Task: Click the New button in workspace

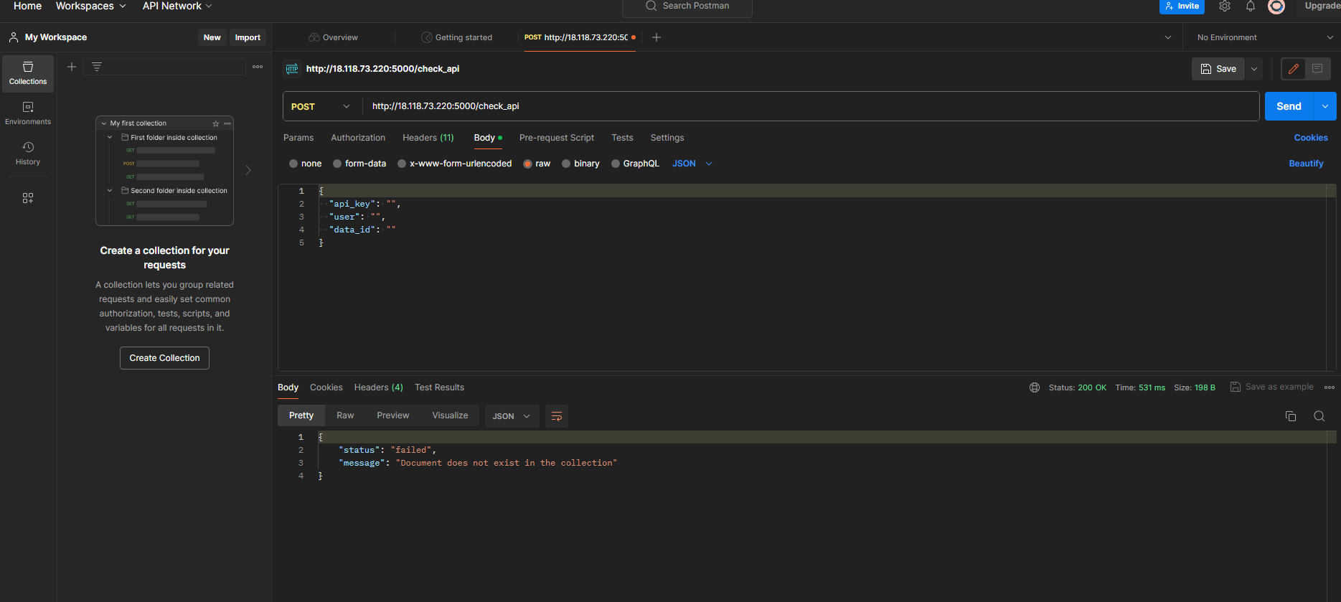Action: (x=212, y=37)
